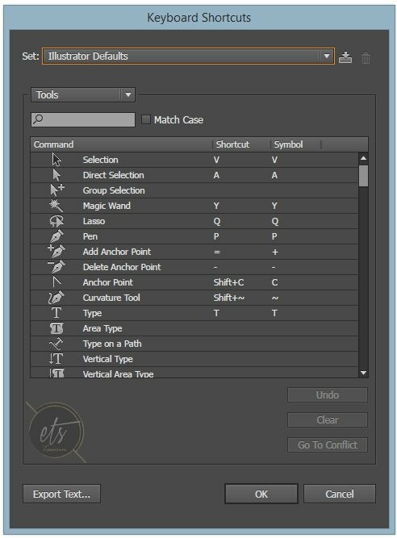Click the Export Text... button
The height and width of the screenshot is (538, 397).
tap(62, 494)
